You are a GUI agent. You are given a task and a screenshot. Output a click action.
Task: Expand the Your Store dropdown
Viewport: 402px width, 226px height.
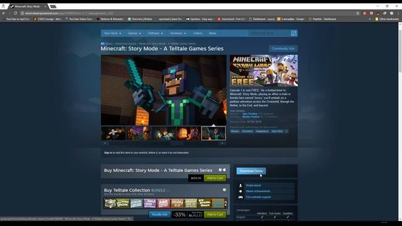[112, 33]
